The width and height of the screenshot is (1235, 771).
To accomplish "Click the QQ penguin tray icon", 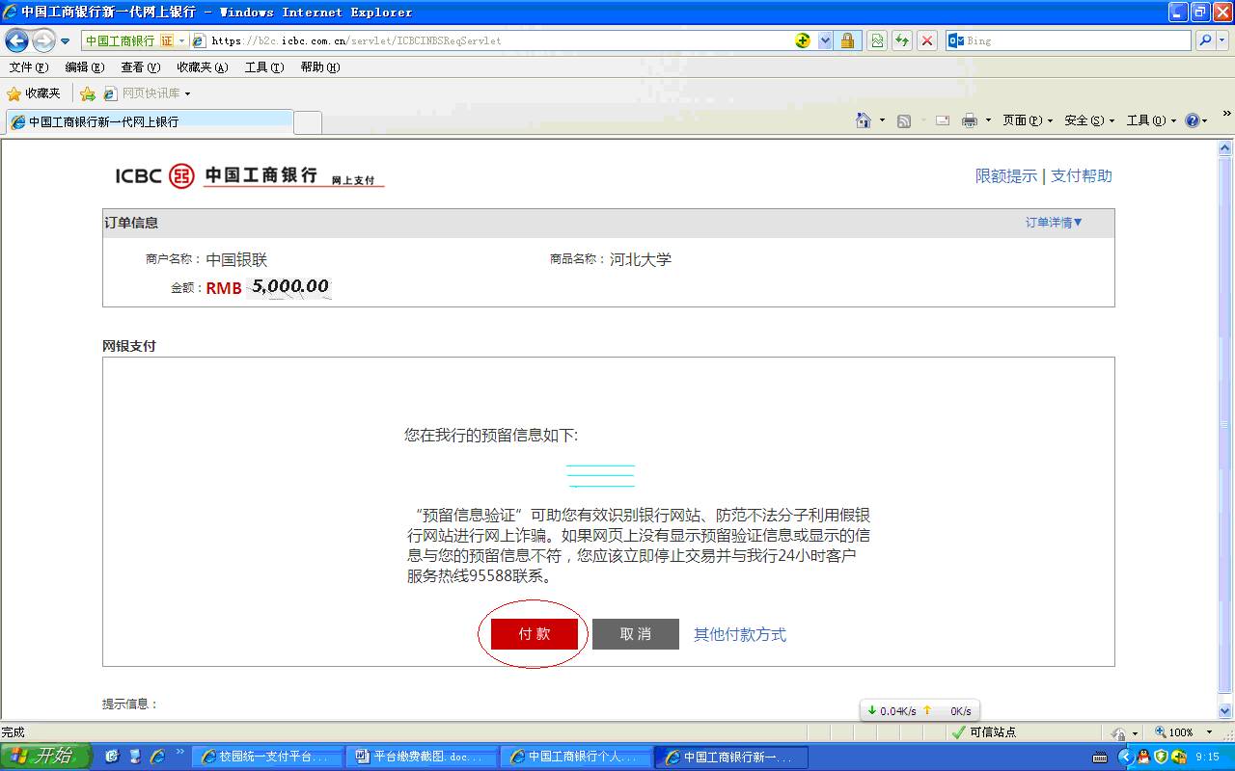I will pos(1143,758).
